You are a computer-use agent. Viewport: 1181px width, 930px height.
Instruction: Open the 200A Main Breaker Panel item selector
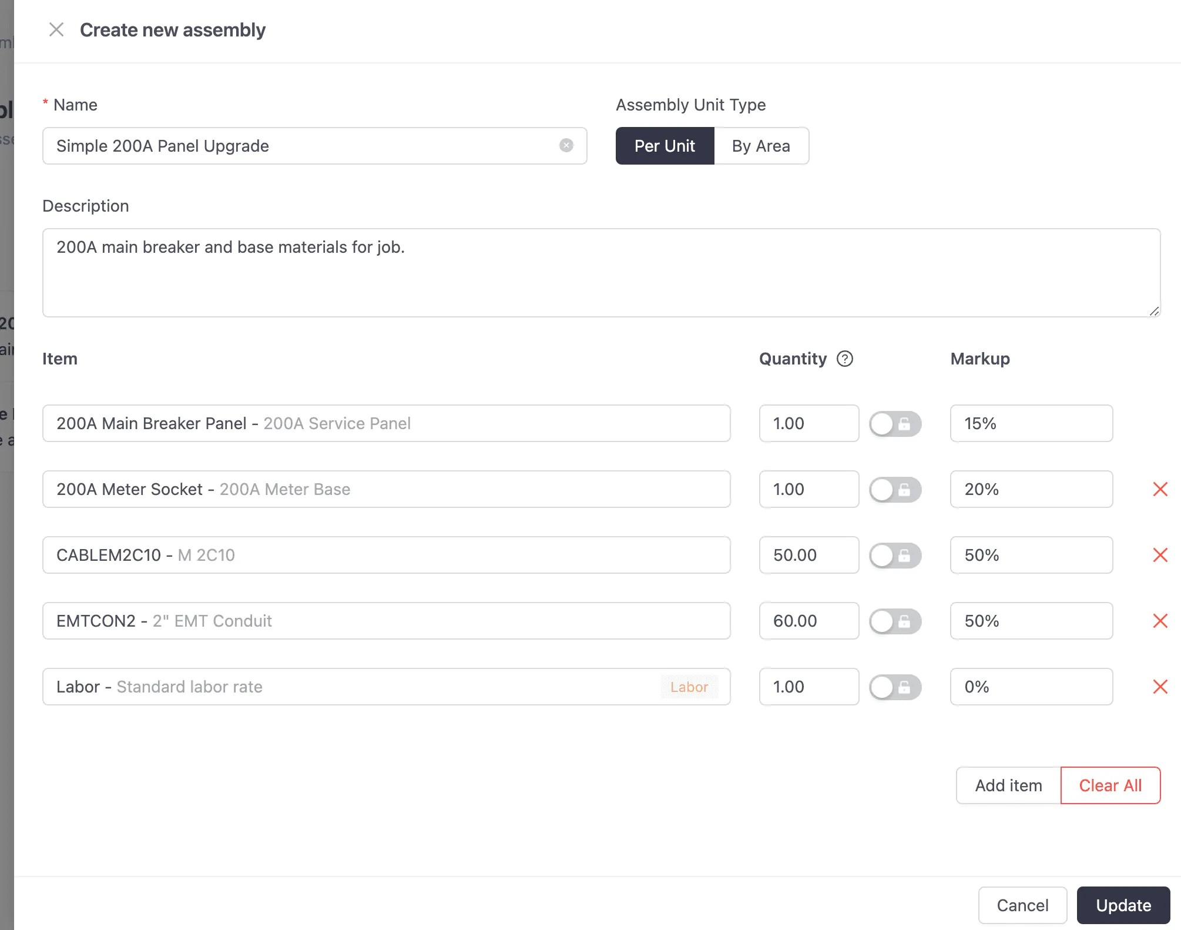tap(386, 423)
